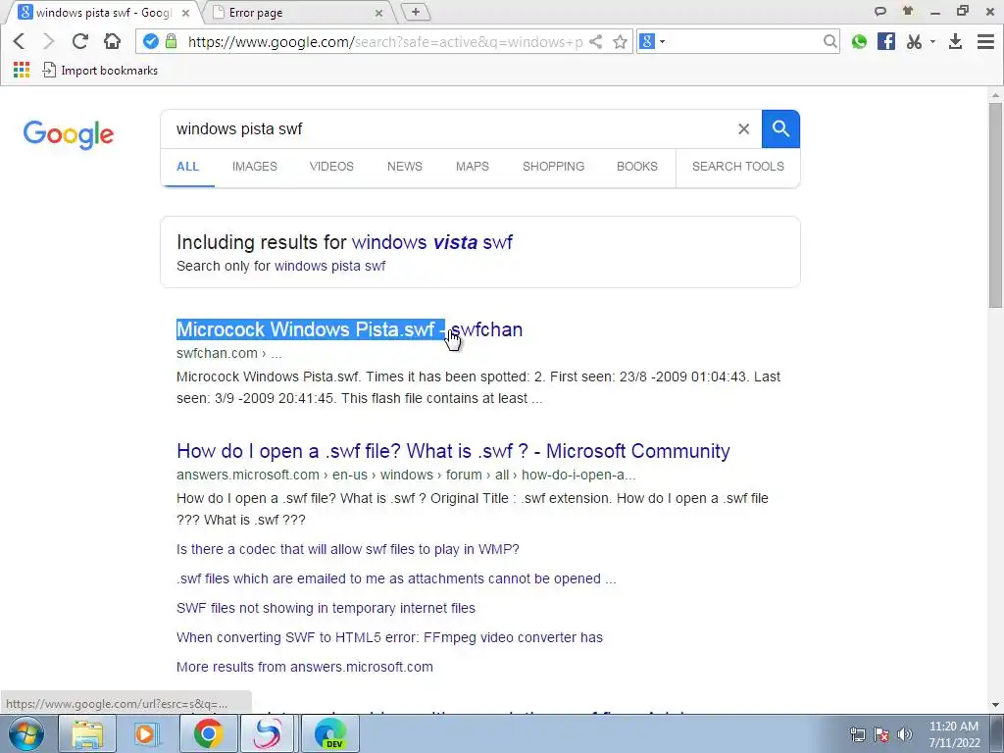This screenshot has height=753, width=1004.
Task: Clear the Google search box with X
Action: [743, 128]
